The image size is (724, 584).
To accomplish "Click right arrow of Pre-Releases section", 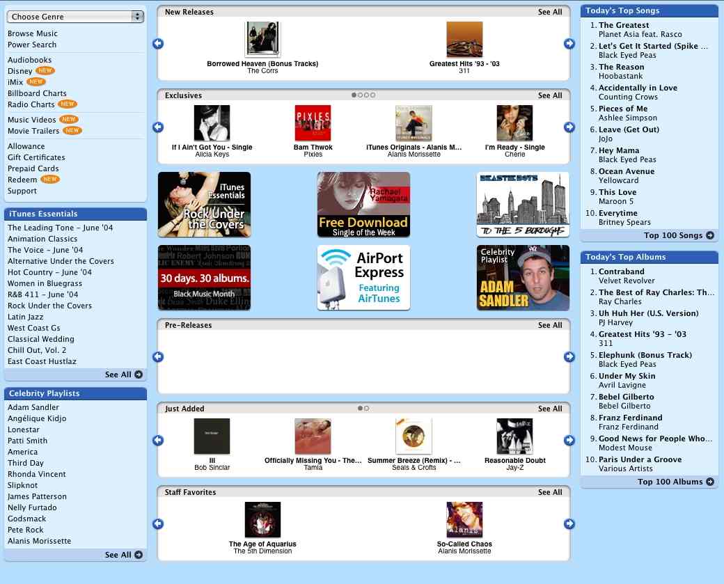I will (x=569, y=357).
